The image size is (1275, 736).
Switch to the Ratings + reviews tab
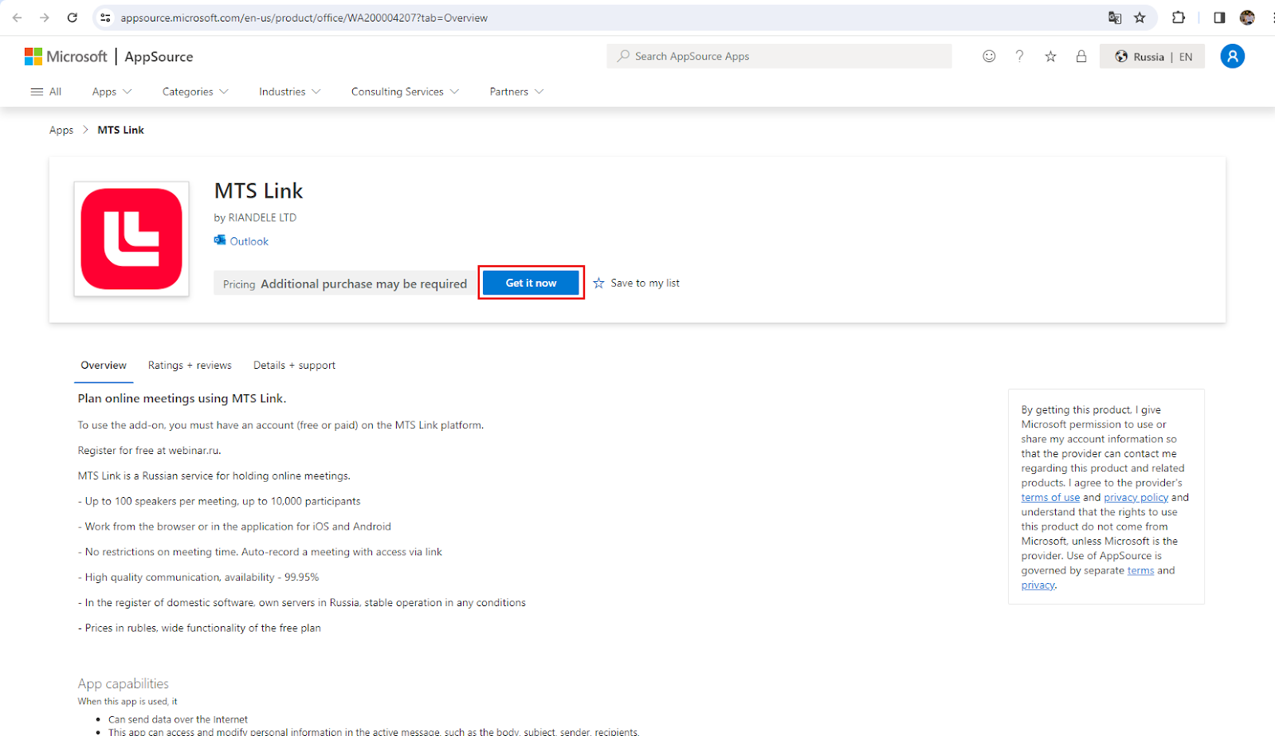(x=190, y=365)
